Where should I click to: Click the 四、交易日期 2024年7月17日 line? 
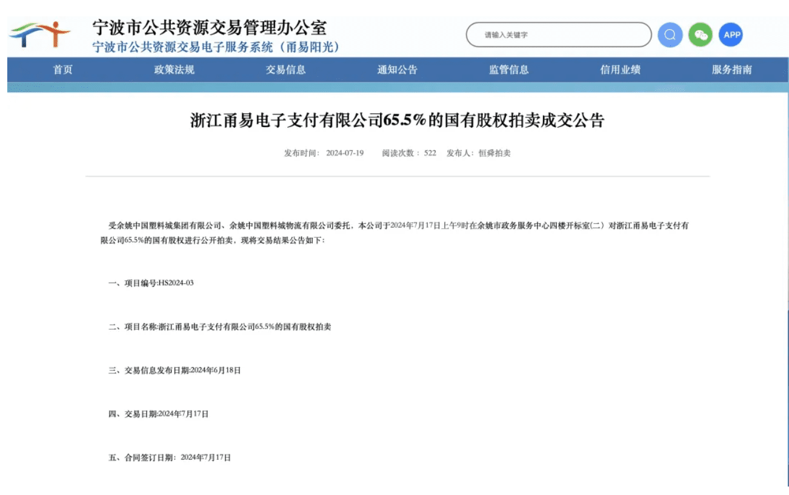click(x=158, y=414)
